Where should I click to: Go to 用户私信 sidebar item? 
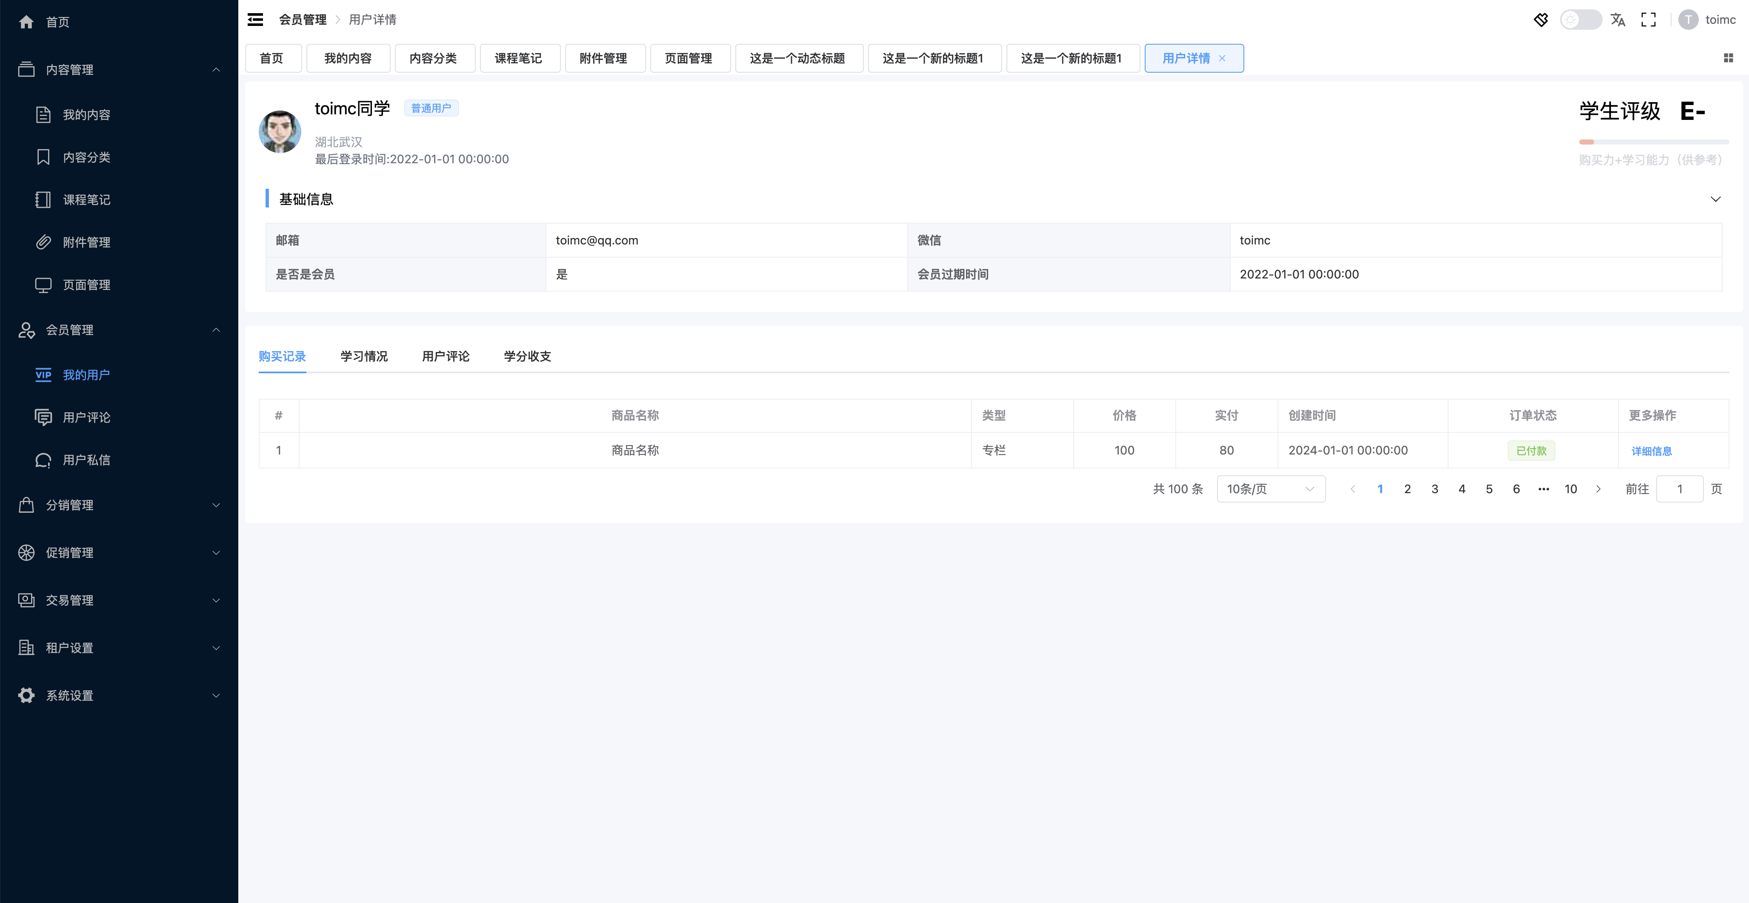pyautogui.click(x=86, y=460)
